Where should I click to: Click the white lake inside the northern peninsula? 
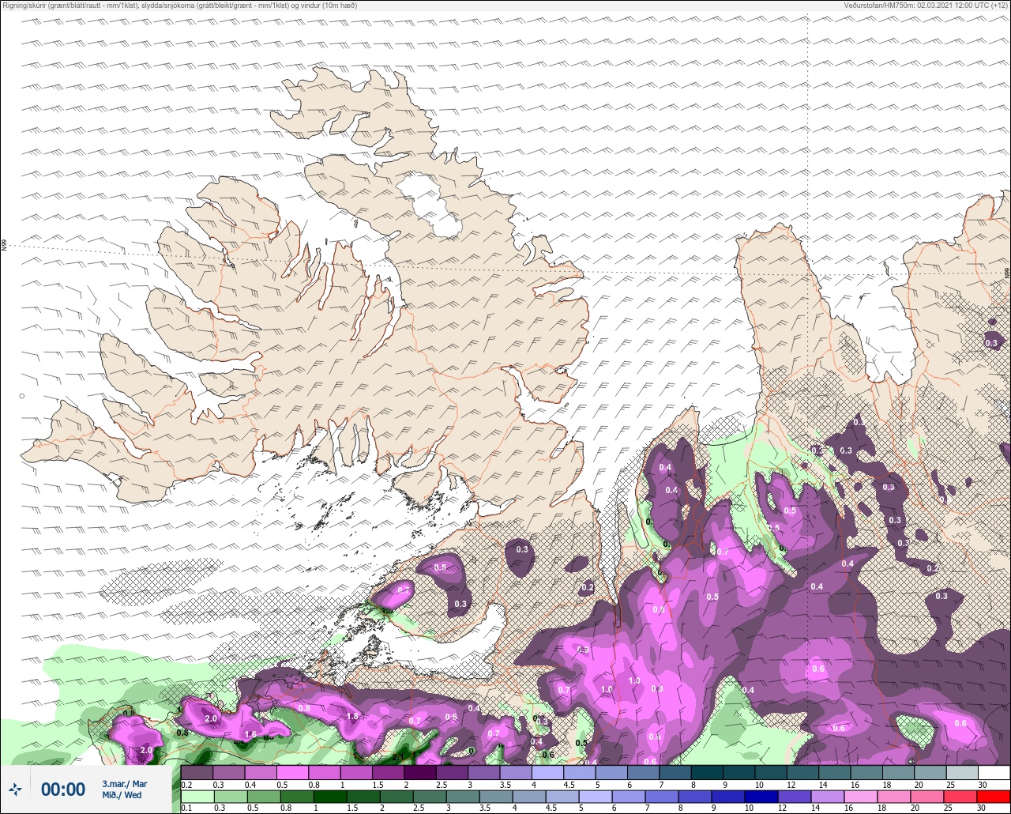pos(429,206)
